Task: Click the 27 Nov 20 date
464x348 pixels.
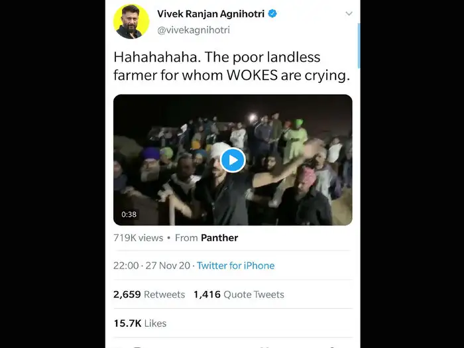Action: click(x=167, y=265)
